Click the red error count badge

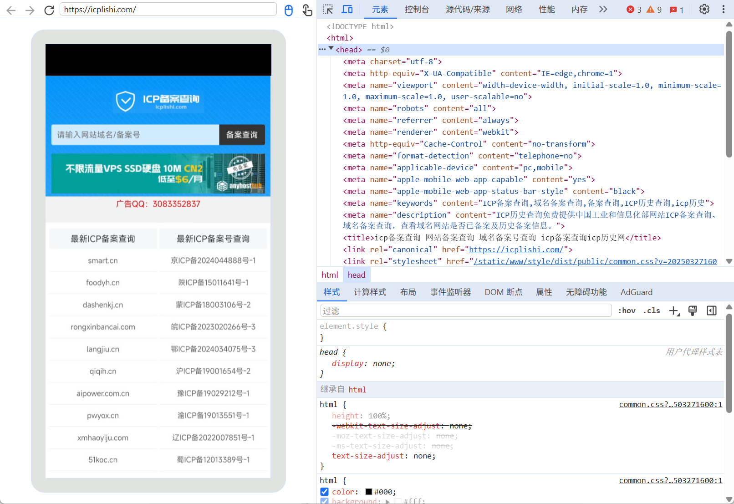(634, 10)
